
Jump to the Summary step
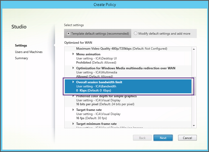click(x=22, y=58)
